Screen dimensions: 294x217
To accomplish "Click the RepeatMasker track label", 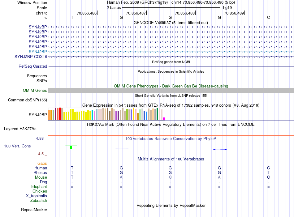I will click(34, 210).
